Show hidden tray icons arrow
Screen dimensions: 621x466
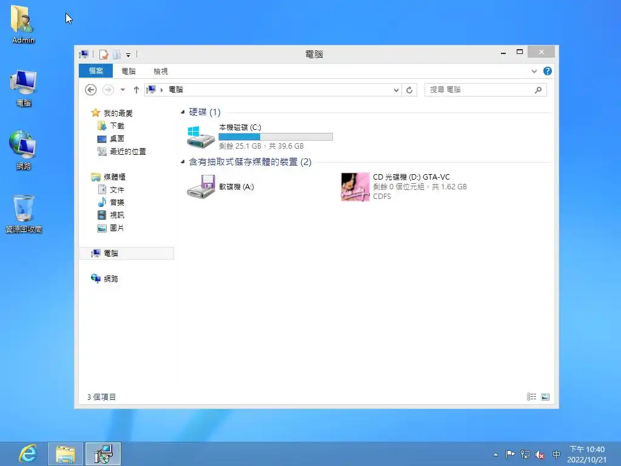[496, 454]
